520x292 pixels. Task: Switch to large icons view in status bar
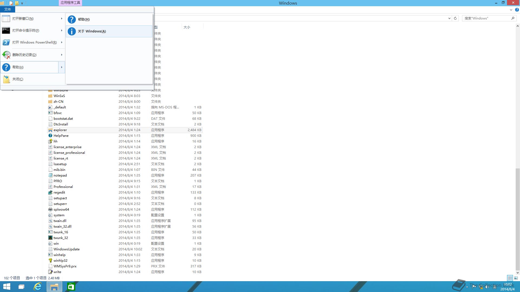click(516, 278)
